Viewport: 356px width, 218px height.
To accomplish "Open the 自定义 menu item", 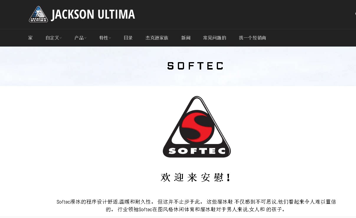I will pyautogui.click(x=52, y=38).
